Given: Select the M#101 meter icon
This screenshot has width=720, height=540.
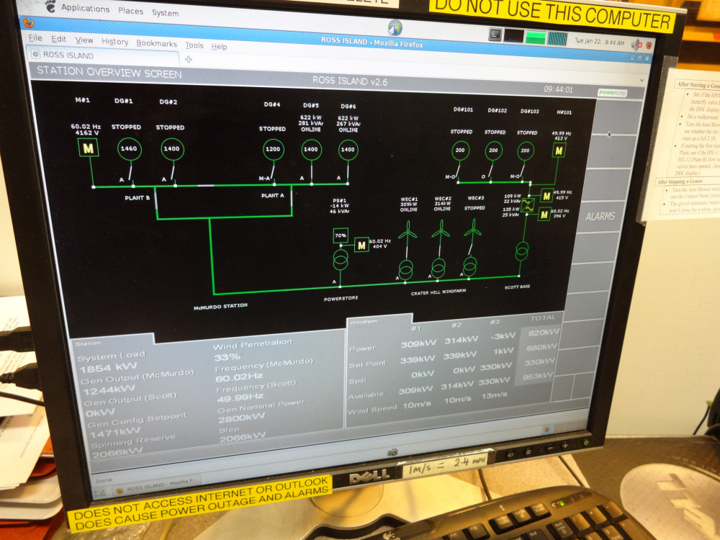Looking at the screenshot, I should coord(559,150).
